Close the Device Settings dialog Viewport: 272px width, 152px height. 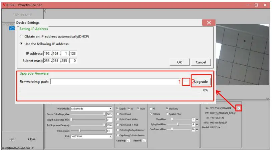tap(209, 23)
